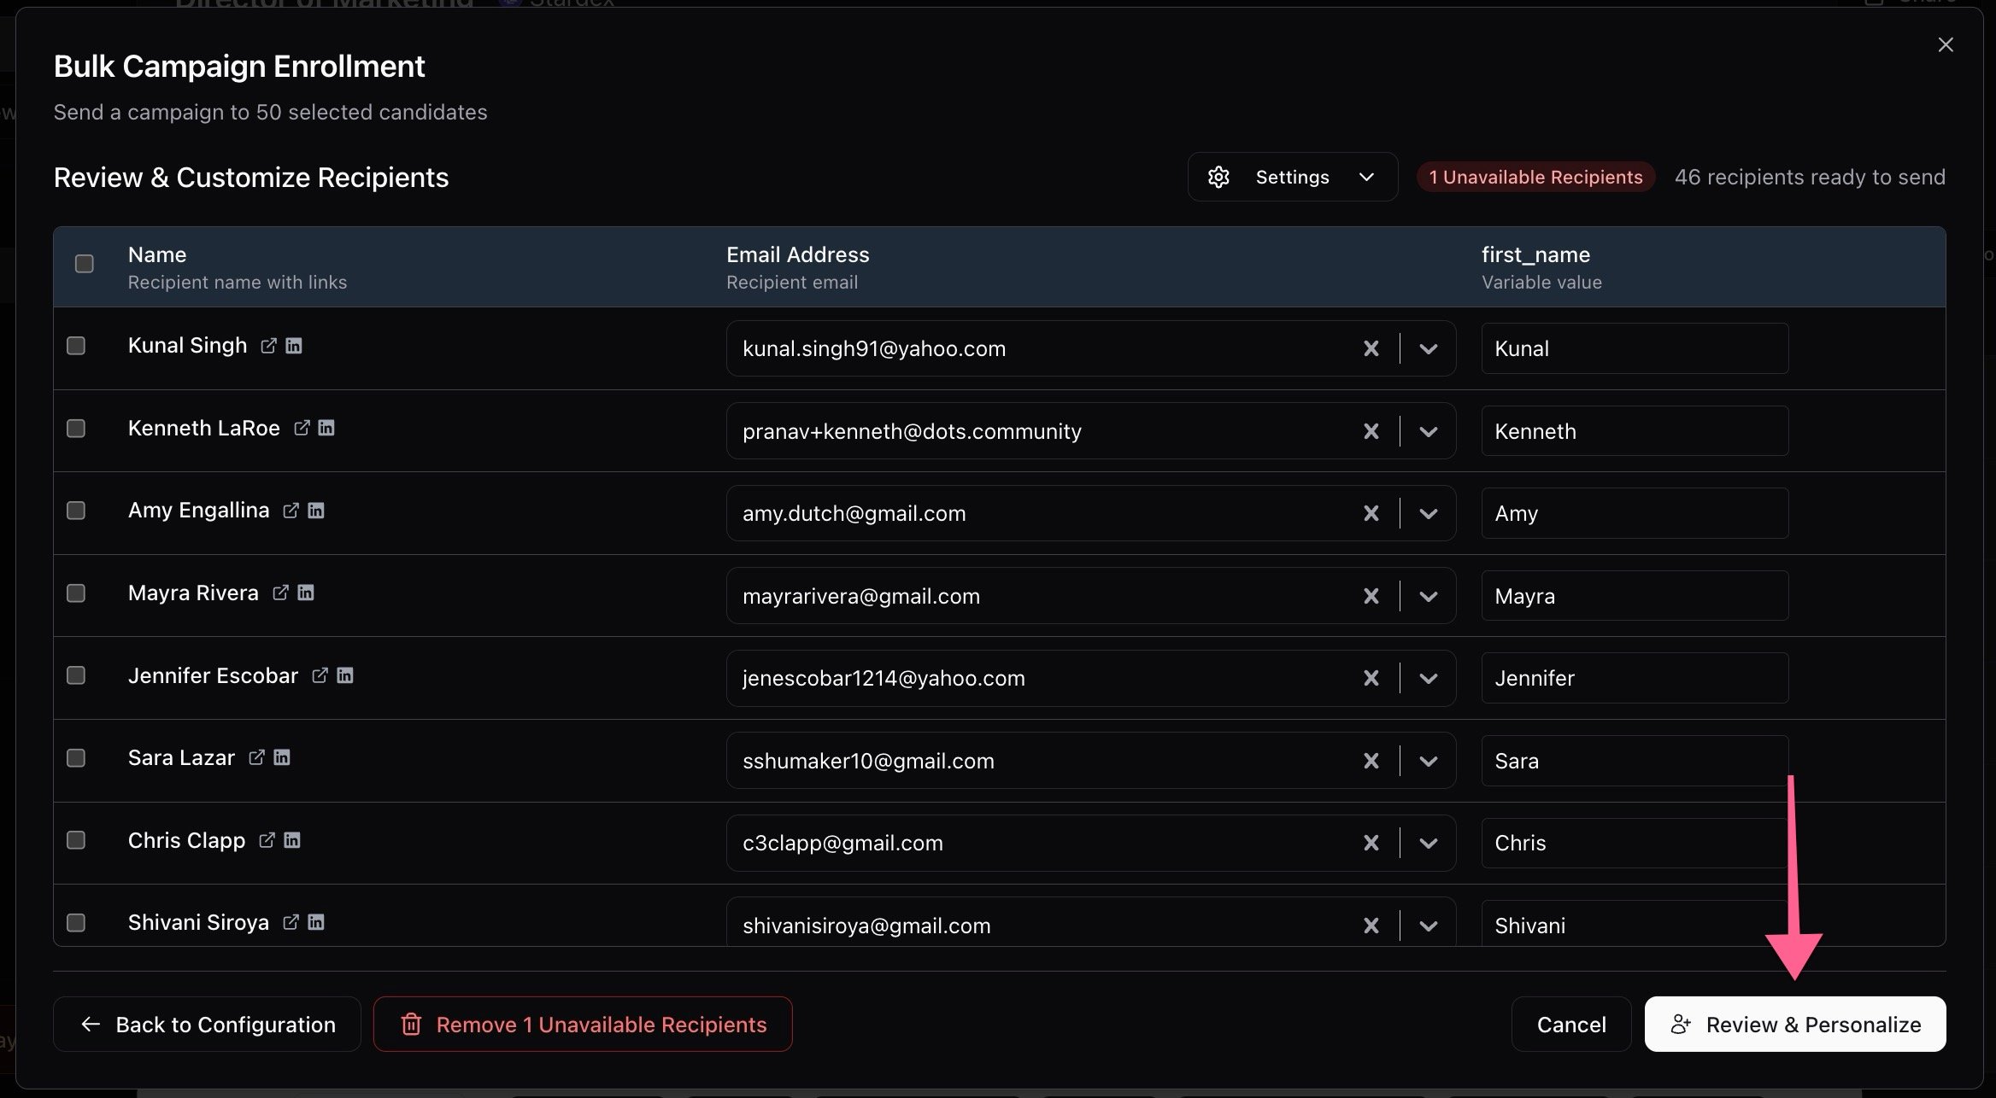Expand email options for sshumaker10@gmail.com
The image size is (1996, 1098).
coord(1429,761)
